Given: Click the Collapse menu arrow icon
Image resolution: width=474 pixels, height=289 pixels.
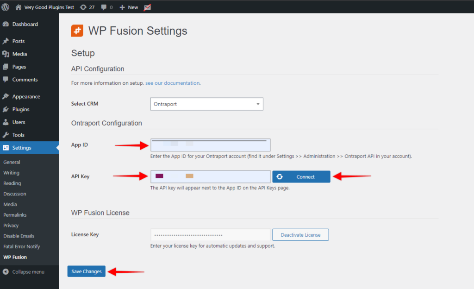Looking at the screenshot, I should tap(6, 272).
